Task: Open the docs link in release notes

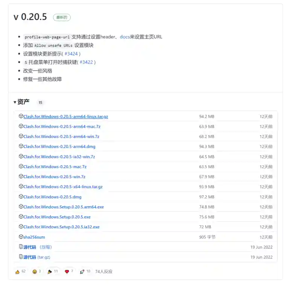Action: pyautogui.click(x=125, y=37)
